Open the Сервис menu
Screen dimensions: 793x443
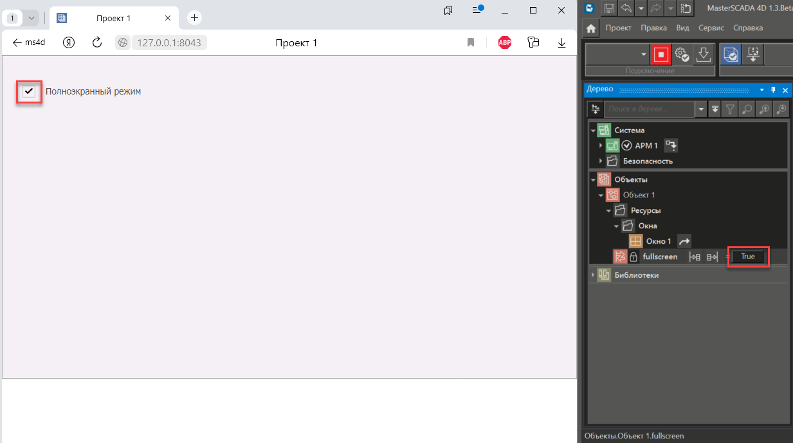tap(711, 28)
